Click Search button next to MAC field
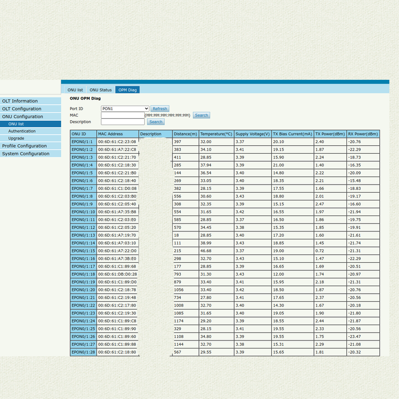The image size is (399, 399). (x=201, y=115)
